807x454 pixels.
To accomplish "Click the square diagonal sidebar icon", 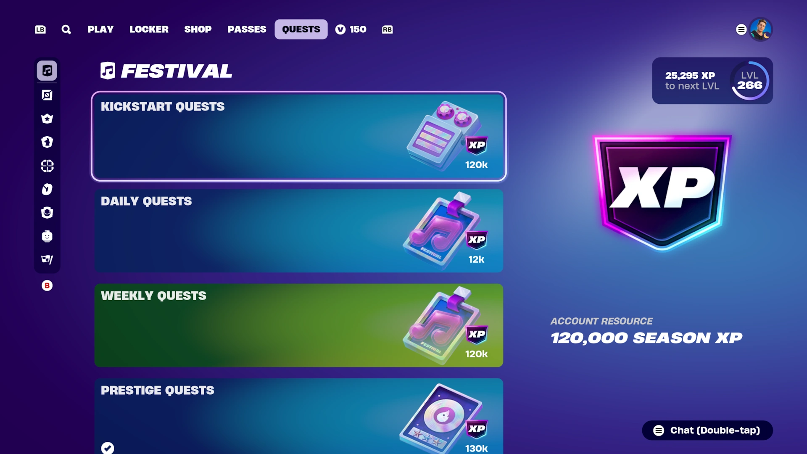I will (47, 95).
